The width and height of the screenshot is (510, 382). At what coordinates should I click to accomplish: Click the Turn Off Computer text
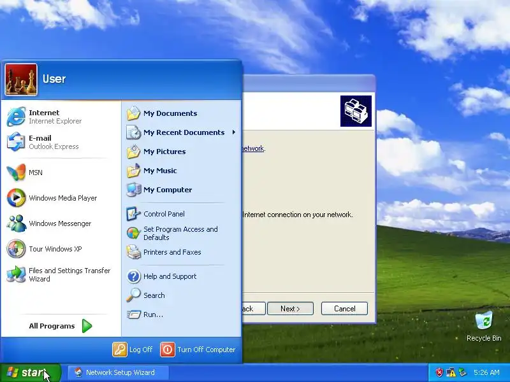206,350
